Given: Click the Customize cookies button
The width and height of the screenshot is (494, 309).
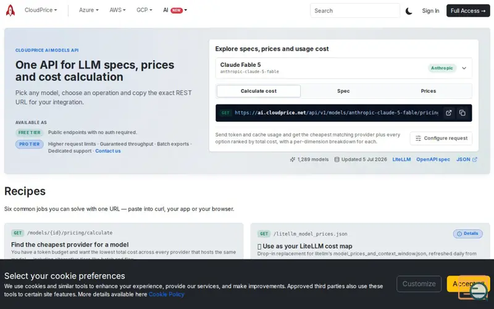Looking at the screenshot, I should point(419,284).
